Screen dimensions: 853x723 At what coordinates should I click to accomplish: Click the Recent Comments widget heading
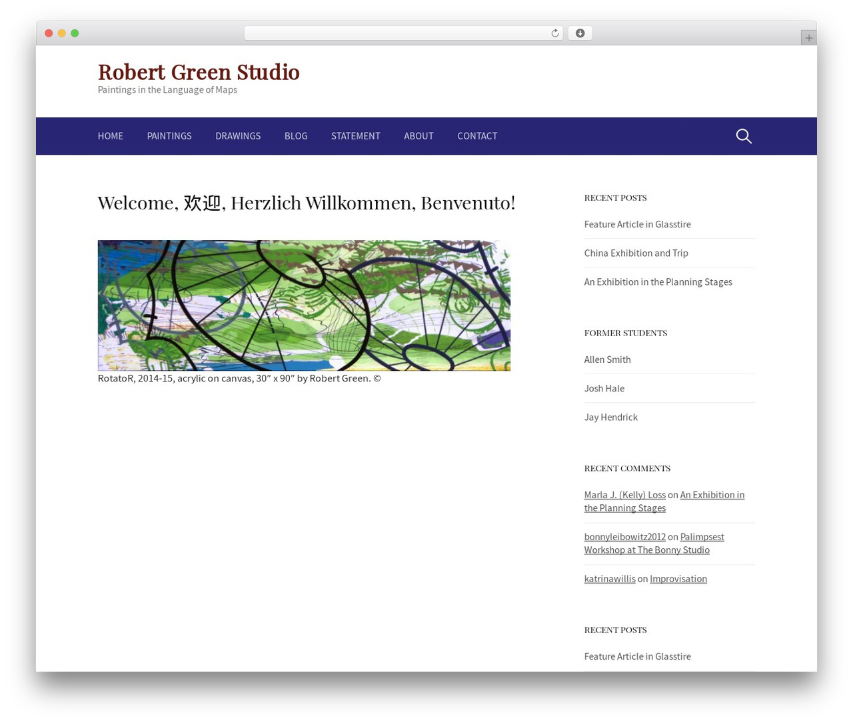627,468
